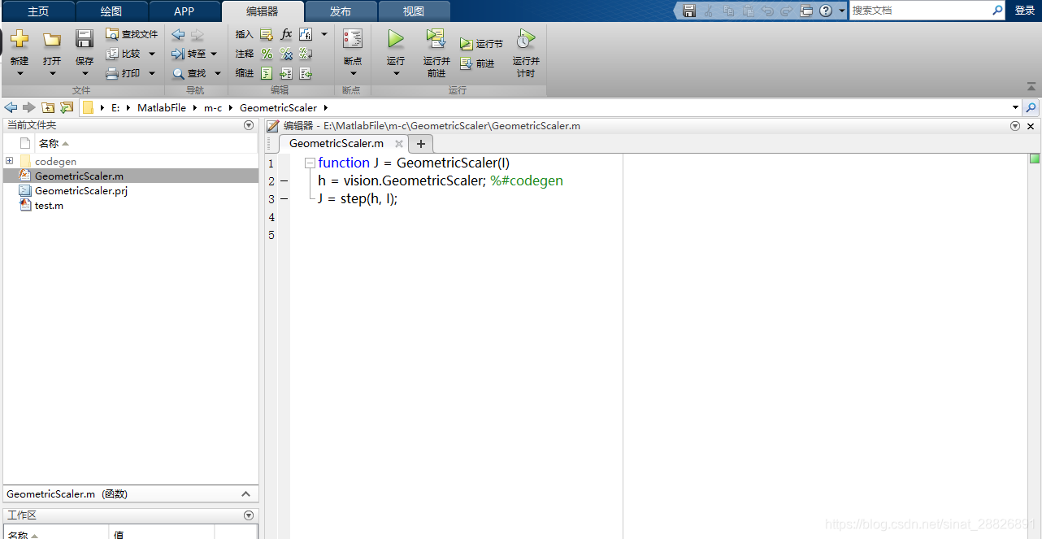Click the fx insert function icon

pyautogui.click(x=286, y=34)
